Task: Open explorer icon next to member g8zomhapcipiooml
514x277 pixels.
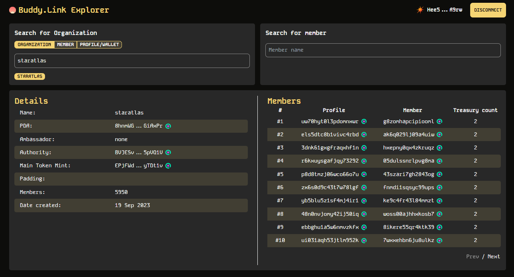Action: (439, 121)
